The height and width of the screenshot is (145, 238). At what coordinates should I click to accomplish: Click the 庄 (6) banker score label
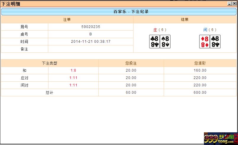(160, 30)
